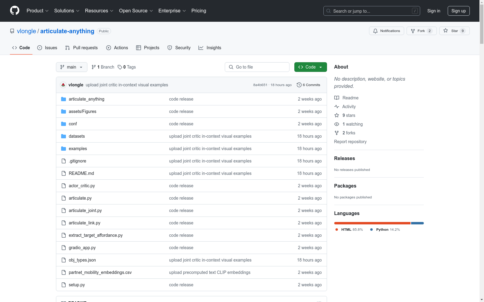The height and width of the screenshot is (302, 484).
Task: Open the Readme link in About
Action: [350, 98]
